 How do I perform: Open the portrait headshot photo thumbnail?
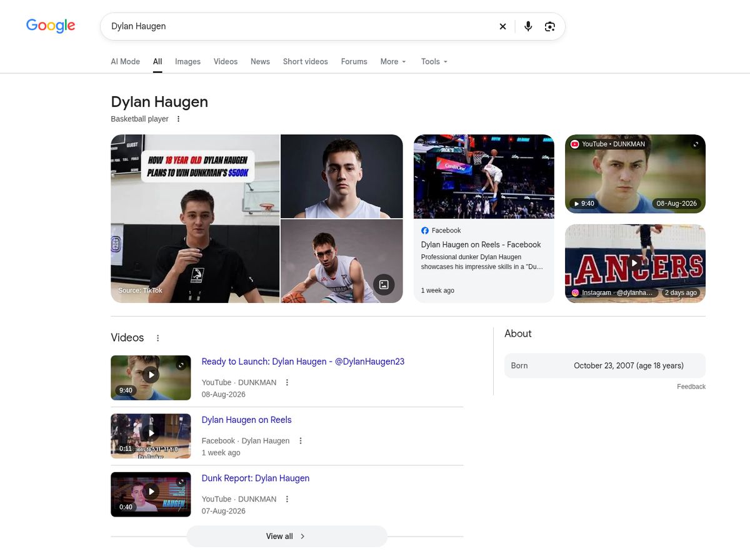pyautogui.click(x=342, y=176)
